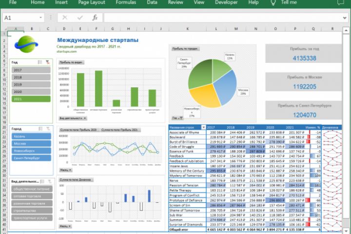Click Прибыль по городам pie chart button
Screen dimensions: 351x234
pyautogui.click(x=185, y=49)
